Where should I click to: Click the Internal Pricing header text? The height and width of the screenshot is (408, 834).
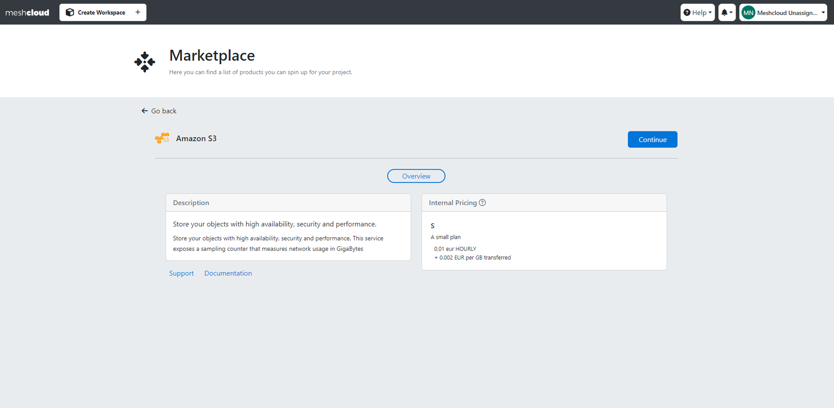point(453,203)
